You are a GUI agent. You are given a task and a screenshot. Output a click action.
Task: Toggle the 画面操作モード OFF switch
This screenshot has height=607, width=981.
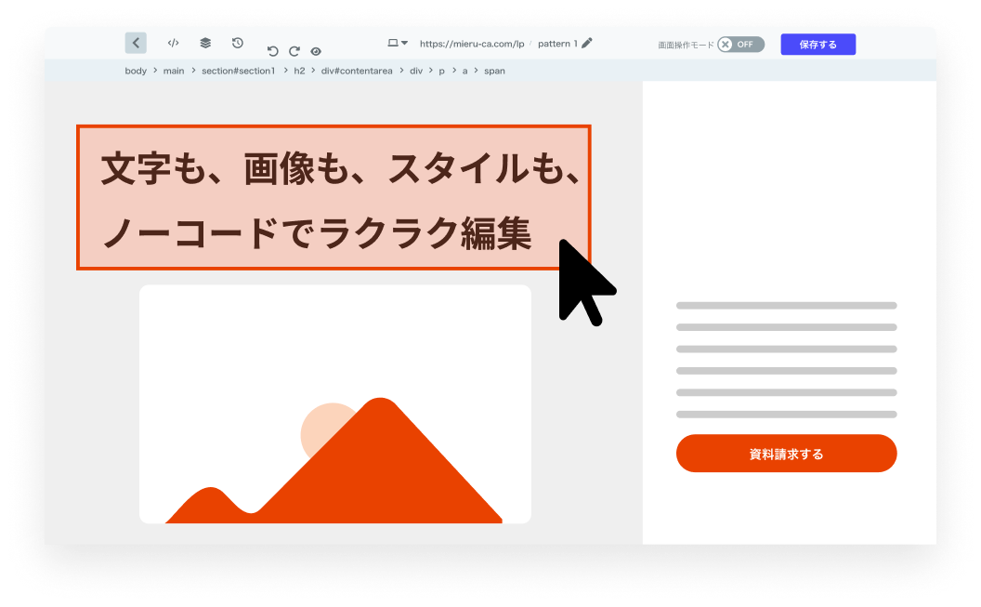click(740, 45)
